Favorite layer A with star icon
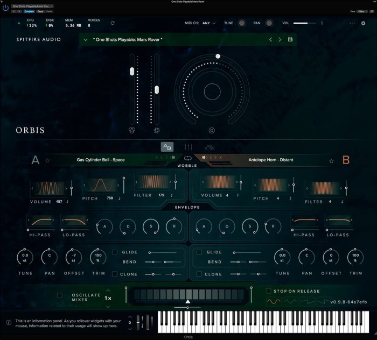 click(47, 160)
